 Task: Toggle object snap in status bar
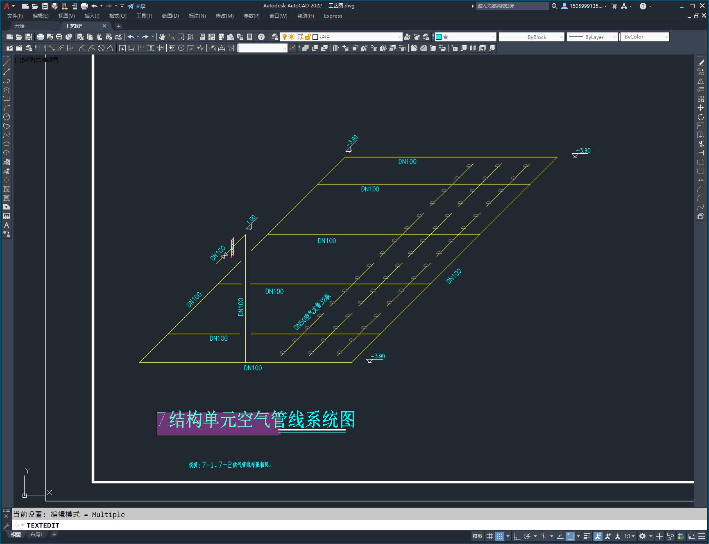pyautogui.click(x=570, y=536)
